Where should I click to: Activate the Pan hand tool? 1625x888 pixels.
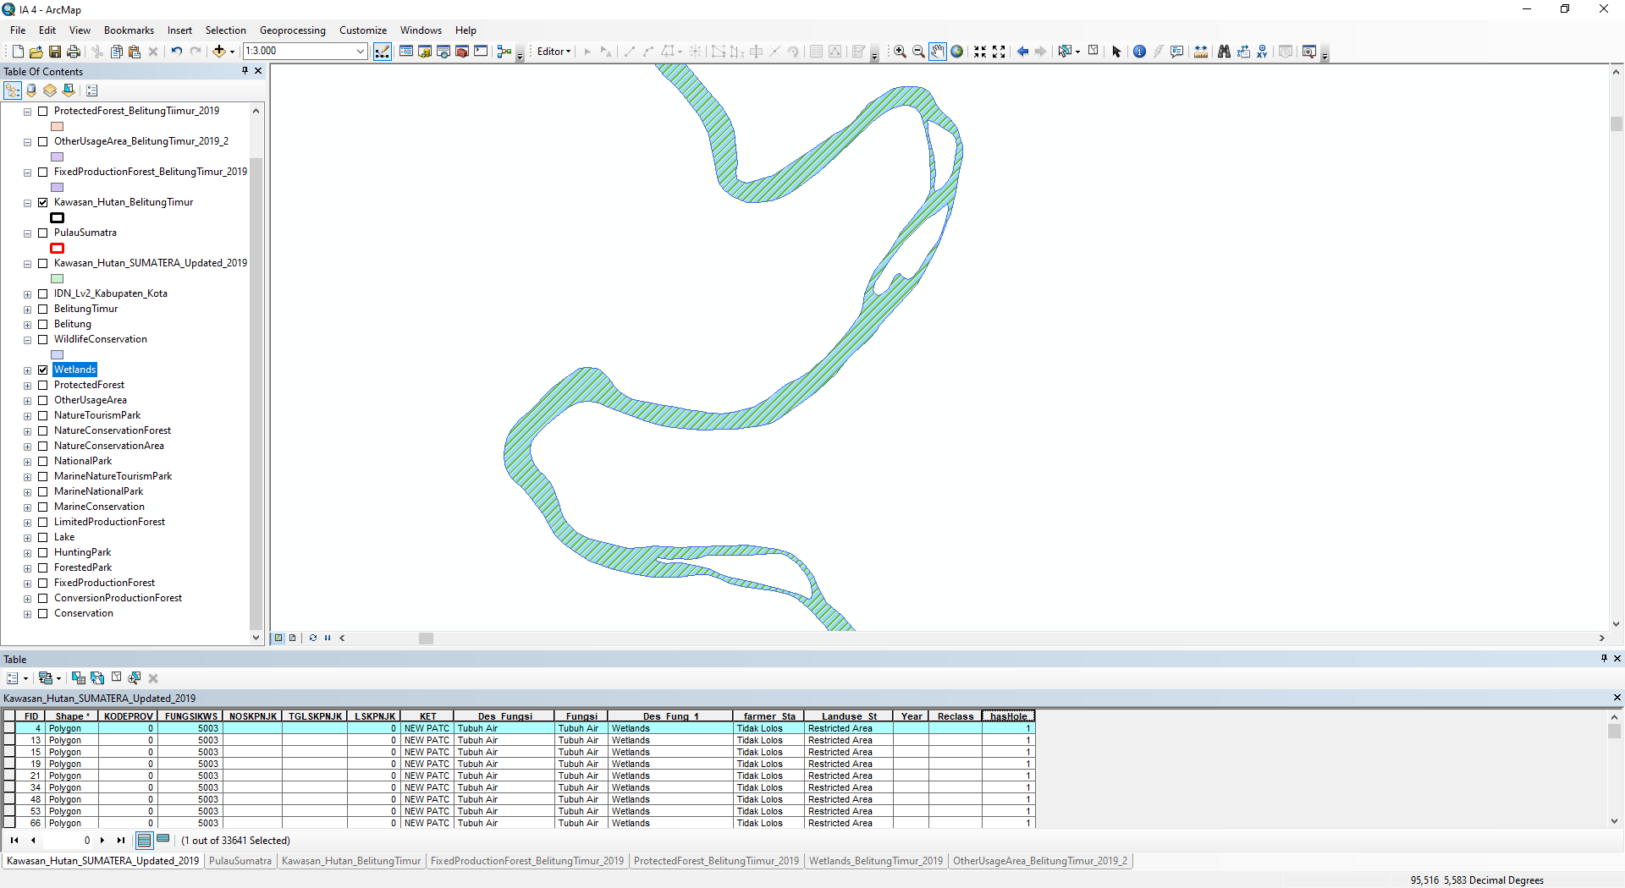[938, 52]
